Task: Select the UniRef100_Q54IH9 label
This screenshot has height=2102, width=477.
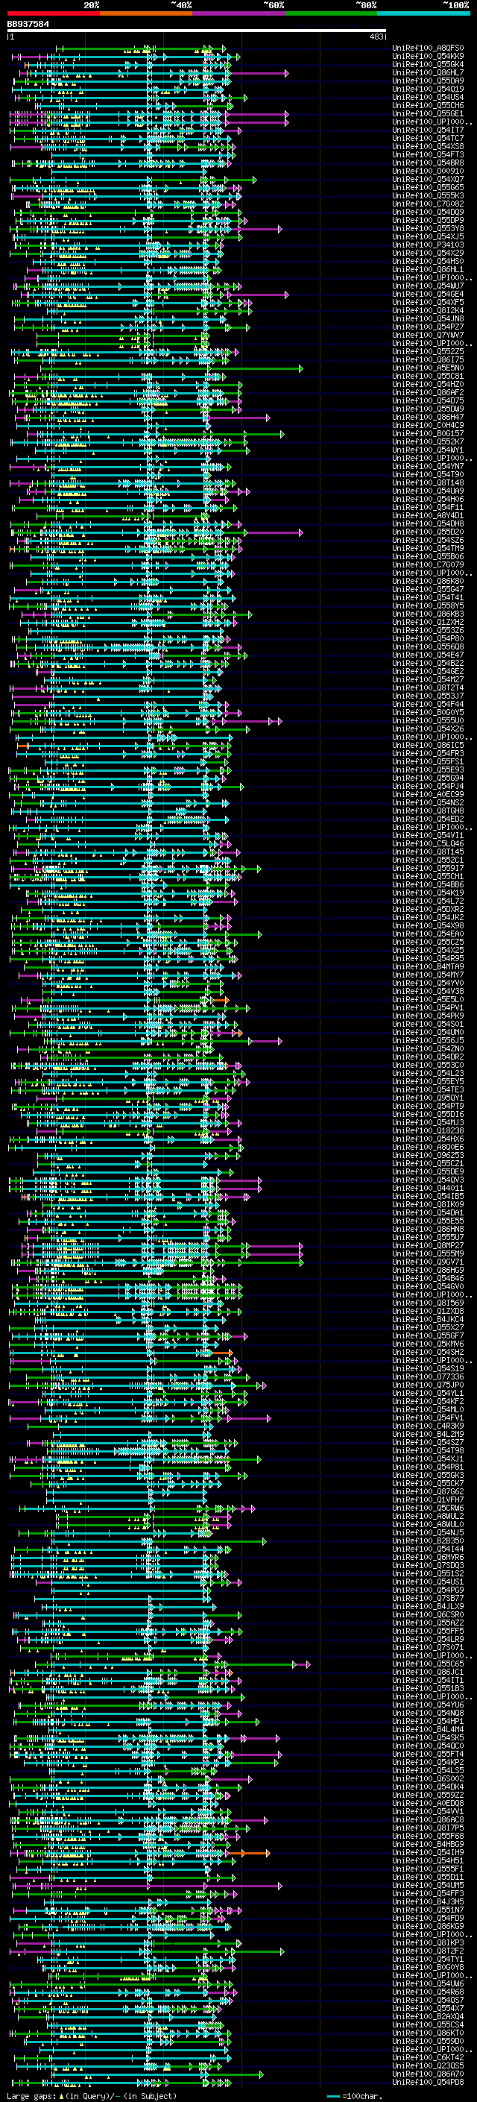Action: 427,1852
